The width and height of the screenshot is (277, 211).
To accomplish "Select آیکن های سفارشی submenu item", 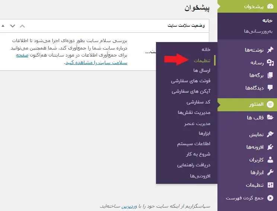I will (x=191, y=92).
